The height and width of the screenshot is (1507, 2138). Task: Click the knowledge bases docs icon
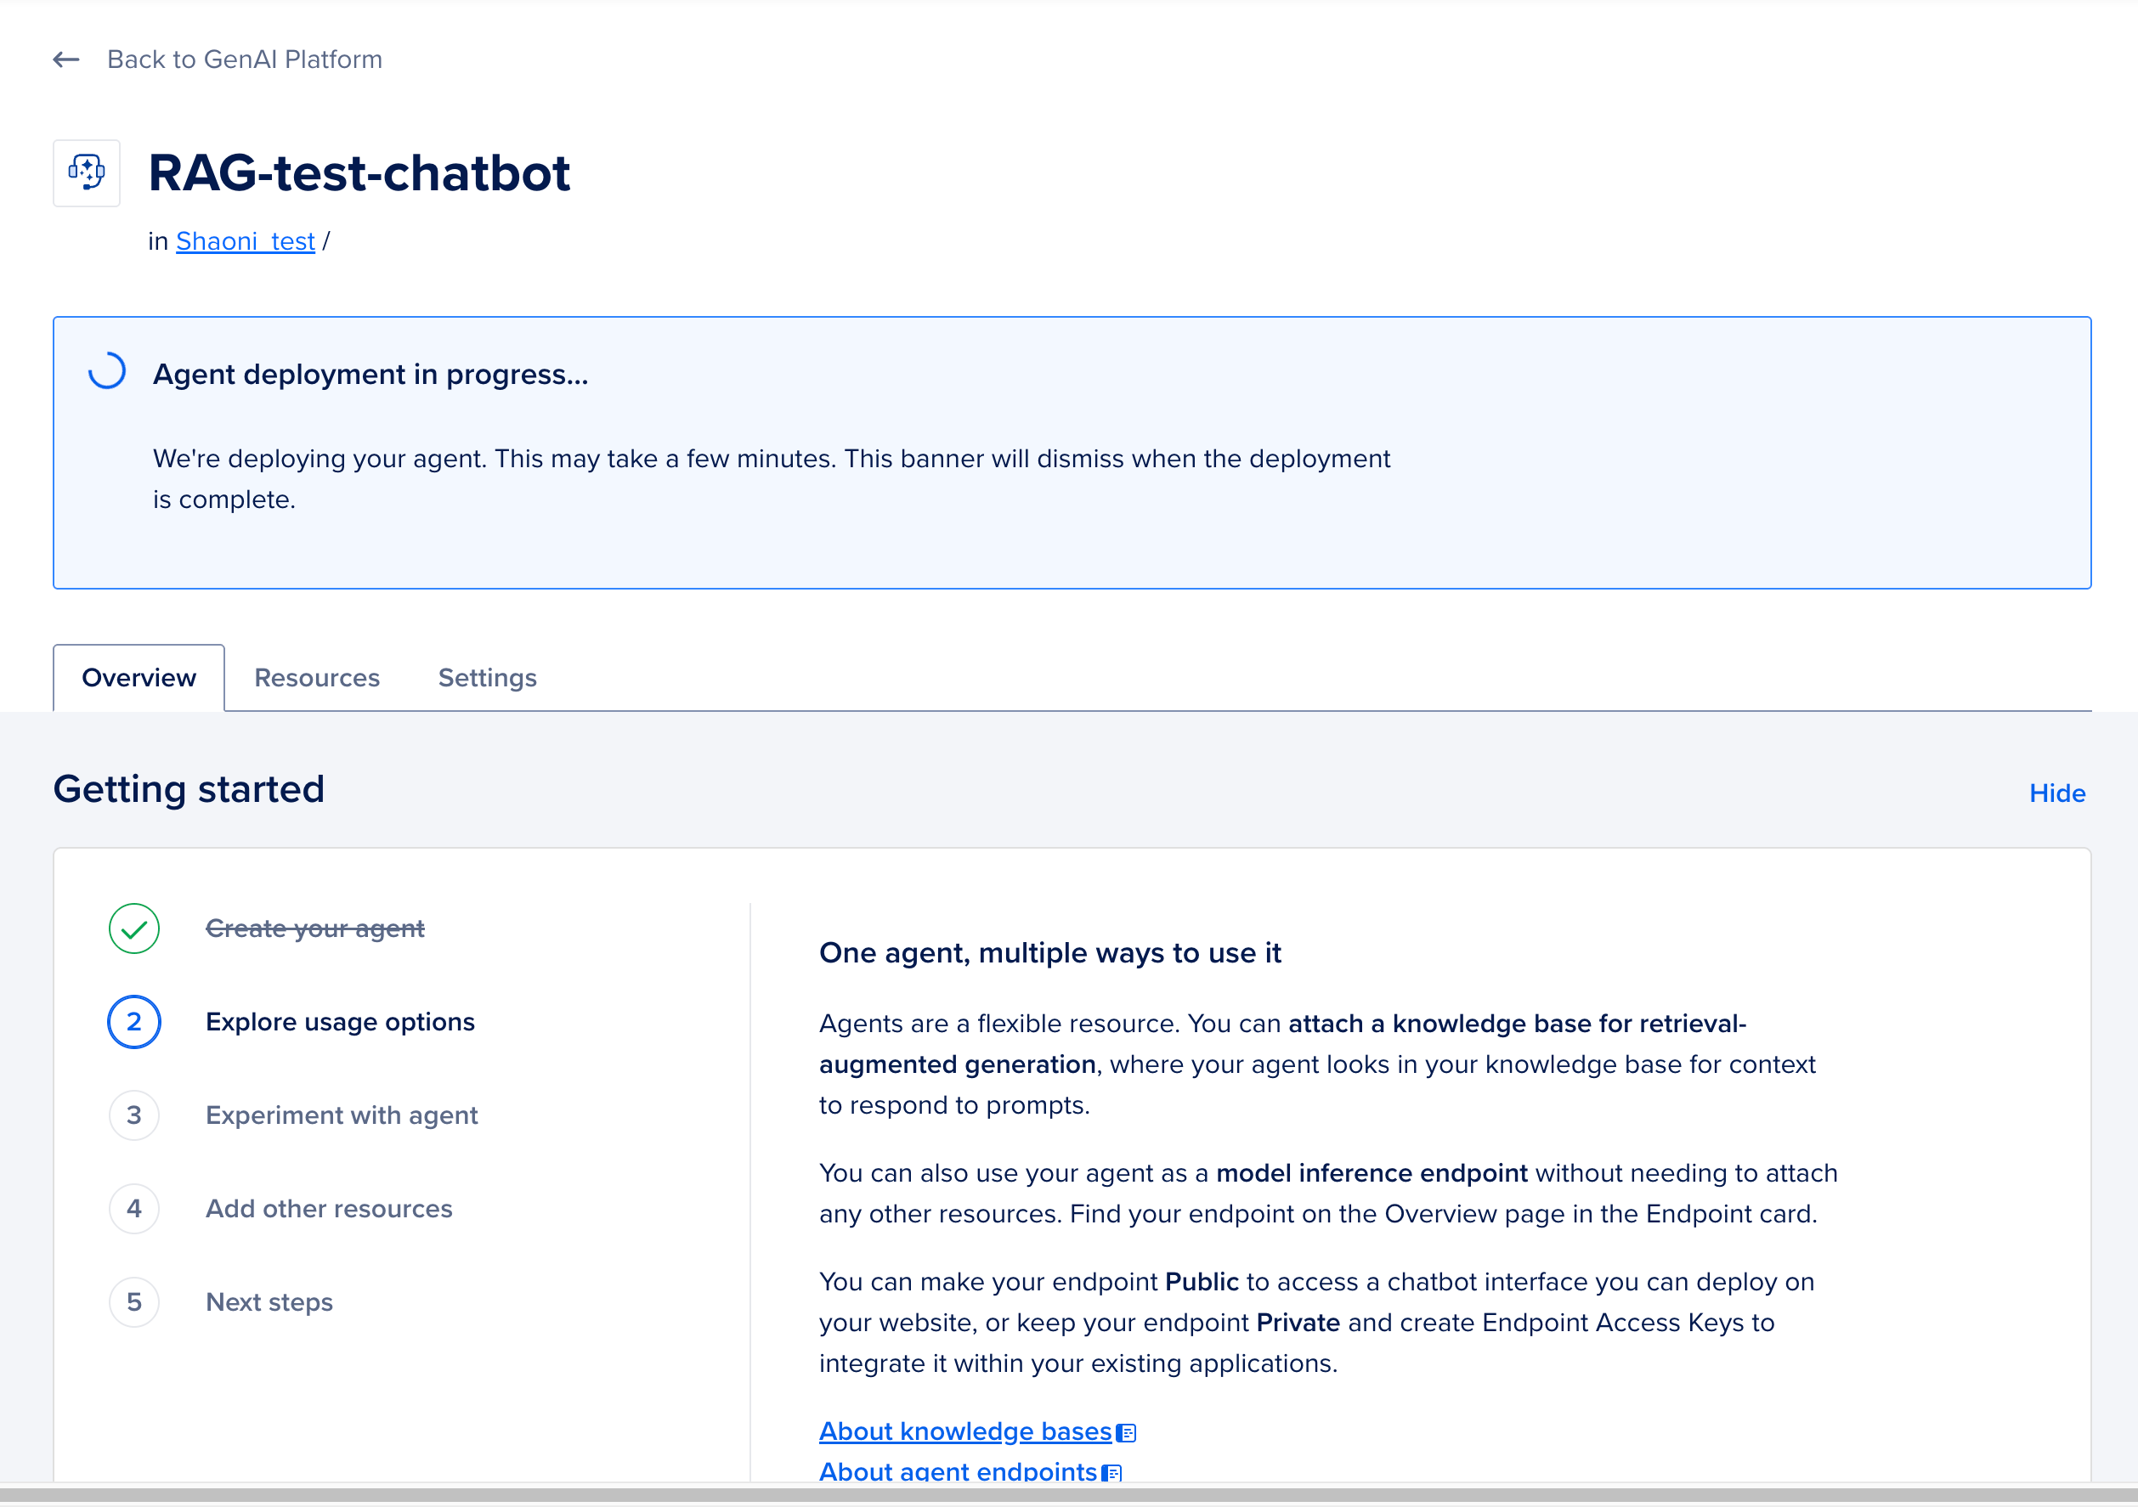pyautogui.click(x=1126, y=1432)
